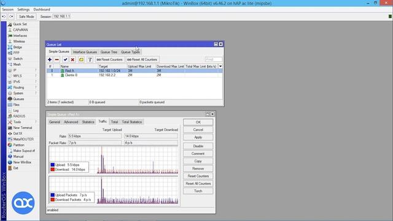The image size is (393, 221).
Task: Open the Mesh menu
Action: tap(17, 64)
